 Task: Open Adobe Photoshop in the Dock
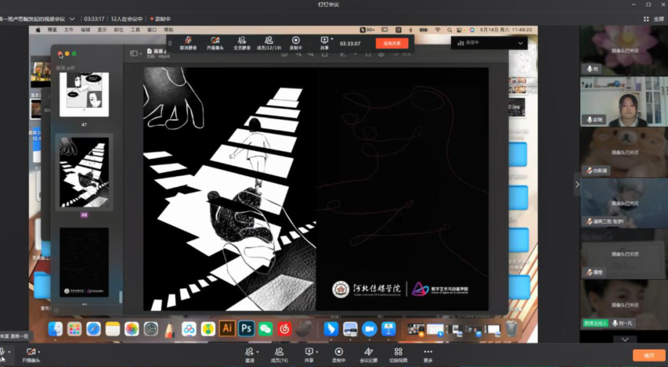pyautogui.click(x=246, y=329)
